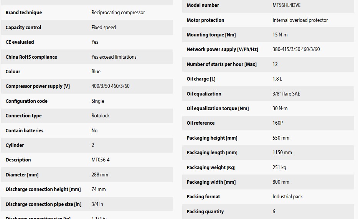
Task: Select the description value 'MT056-4'
Action: 101,160
